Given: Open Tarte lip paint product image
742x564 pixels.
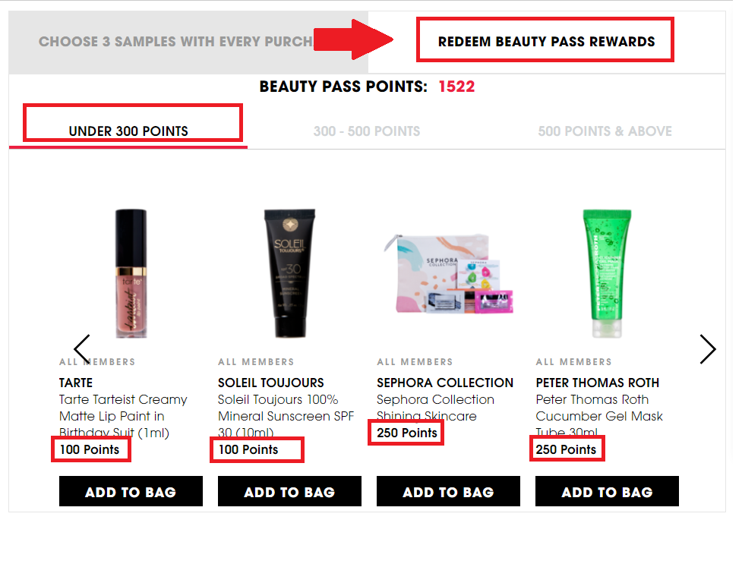Looking at the screenshot, I should click(x=131, y=273).
